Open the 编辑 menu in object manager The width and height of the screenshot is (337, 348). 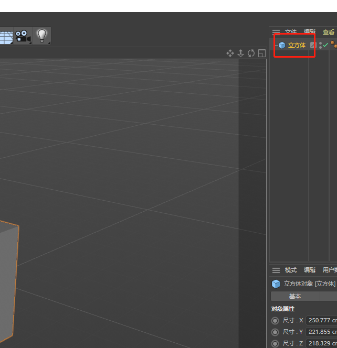point(310,32)
